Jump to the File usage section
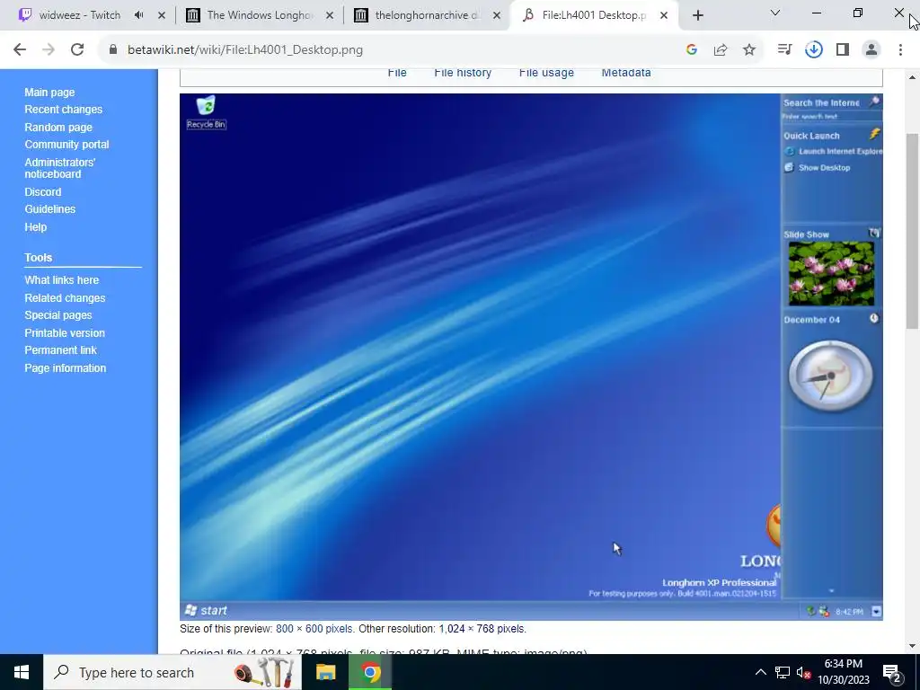The width and height of the screenshot is (920, 690). 546,73
